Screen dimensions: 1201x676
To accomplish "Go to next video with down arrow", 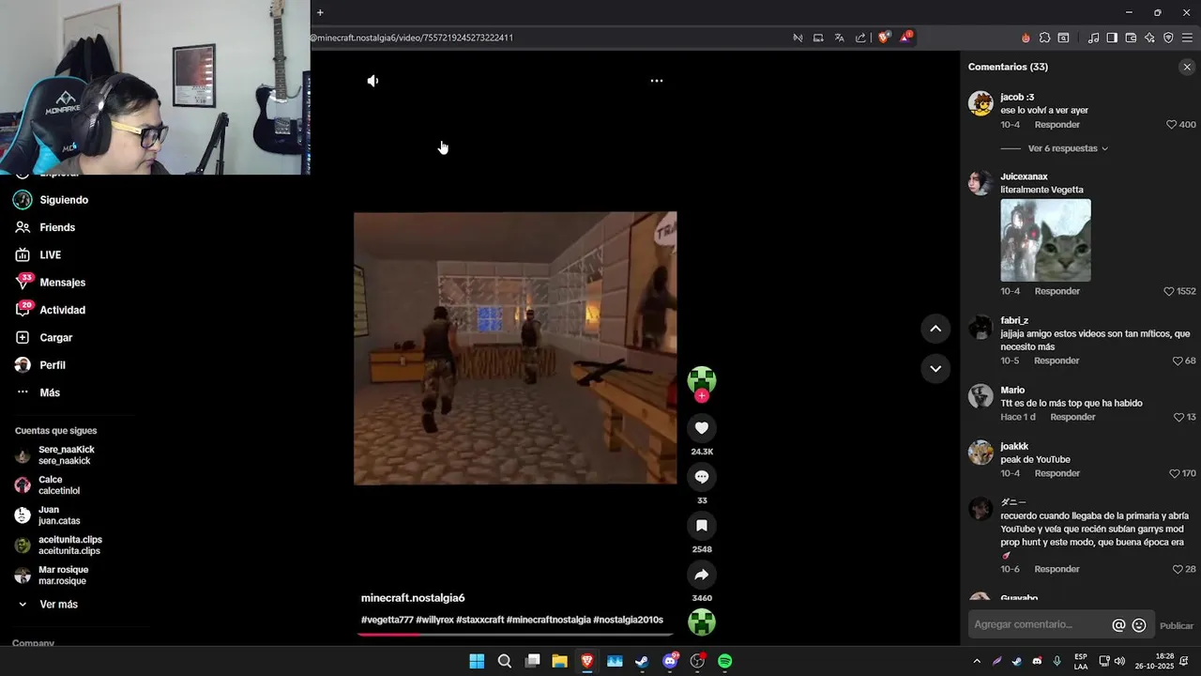I will (x=935, y=369).
